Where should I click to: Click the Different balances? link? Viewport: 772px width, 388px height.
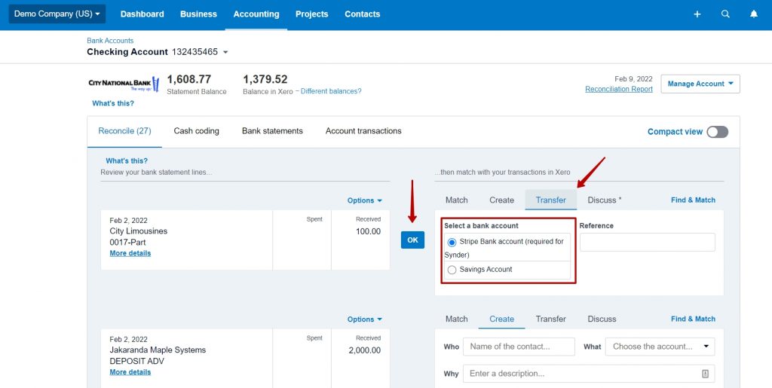click(331, 91)
